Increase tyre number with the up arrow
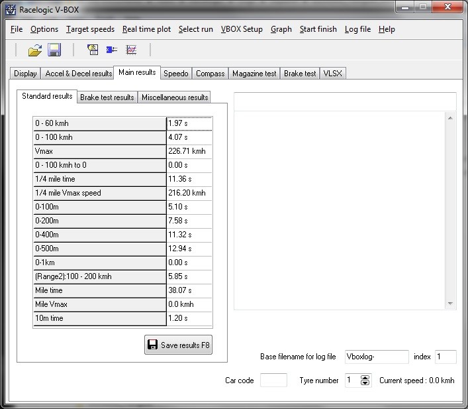The height and width of the screenshot is (409, 468). (365, 378)
